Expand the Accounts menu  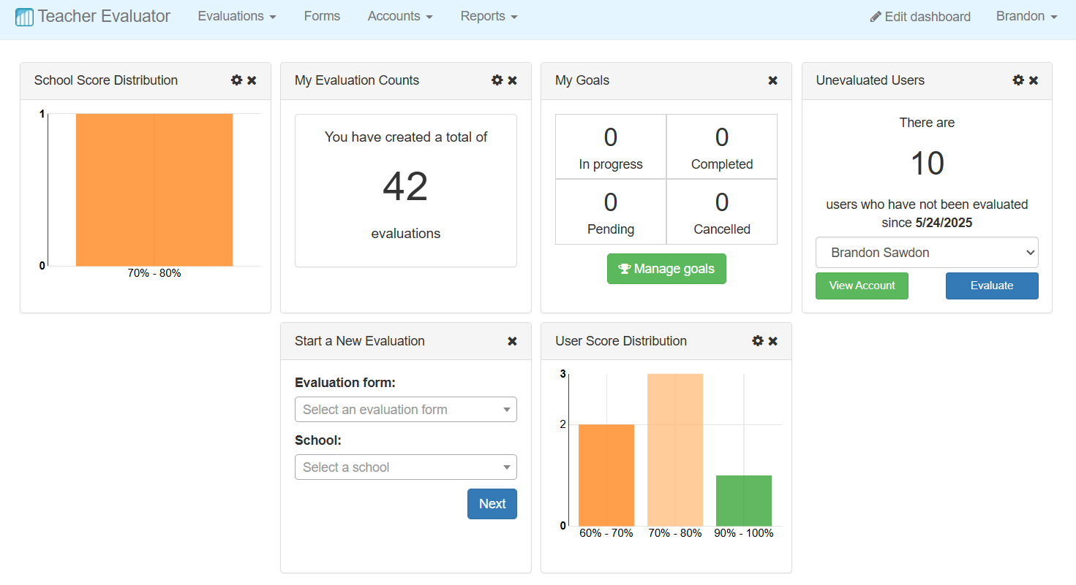click(x=400, y=16)
